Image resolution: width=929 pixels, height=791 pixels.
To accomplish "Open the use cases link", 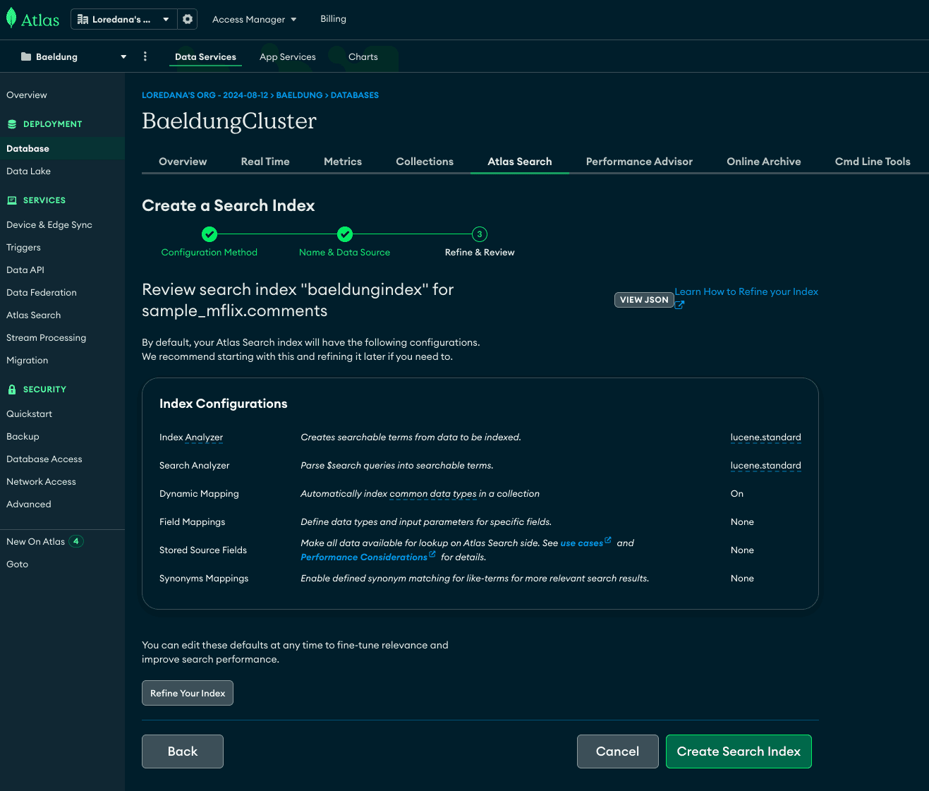I will tap(581, 543).
